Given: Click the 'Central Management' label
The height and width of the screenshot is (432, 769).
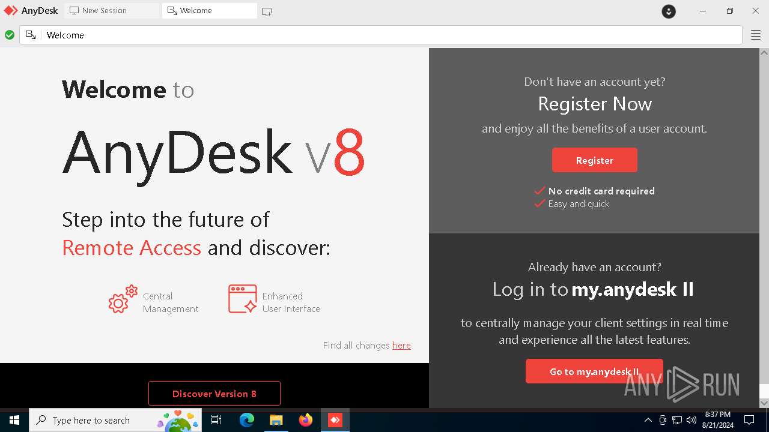Looking at the screenshot, I should click(171, 302).
